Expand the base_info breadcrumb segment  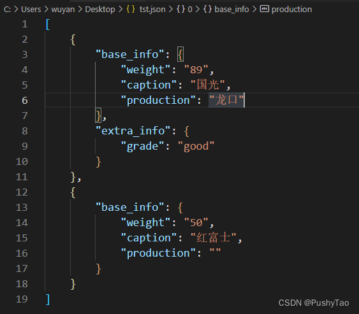tap(231, 10)
